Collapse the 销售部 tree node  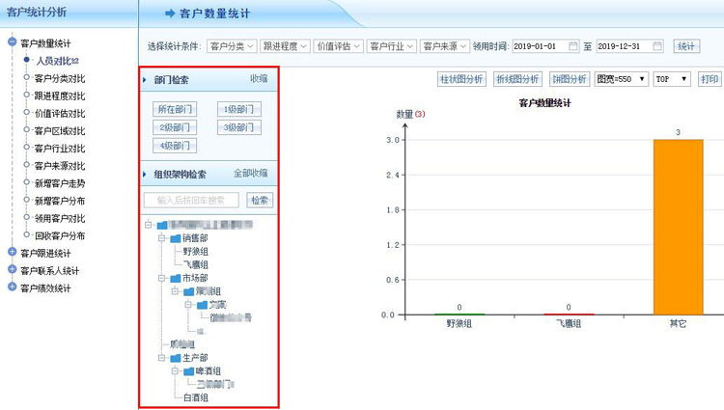coord(161,238)
